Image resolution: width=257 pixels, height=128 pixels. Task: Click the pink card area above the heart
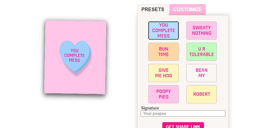(x=75, y=30)
